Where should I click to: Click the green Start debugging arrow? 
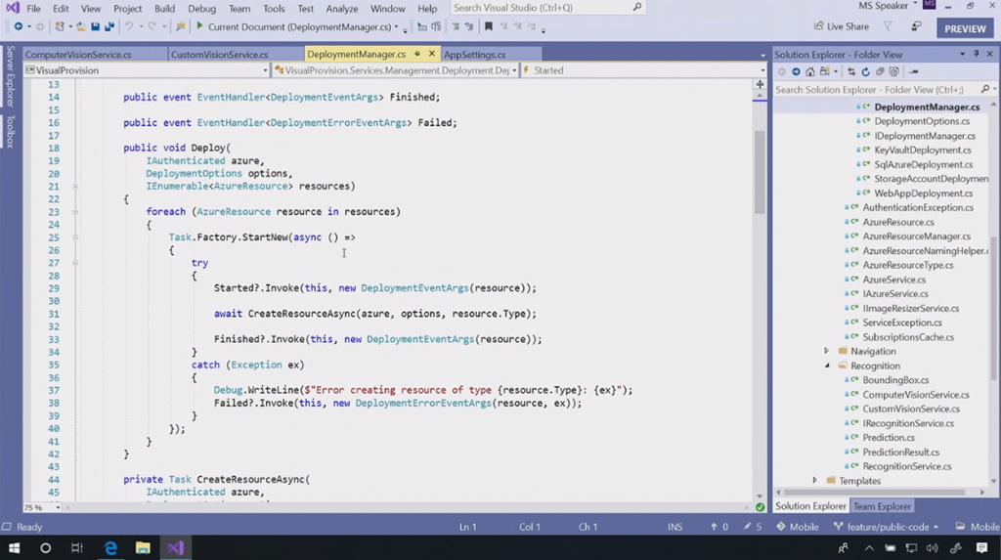point(200,27)
